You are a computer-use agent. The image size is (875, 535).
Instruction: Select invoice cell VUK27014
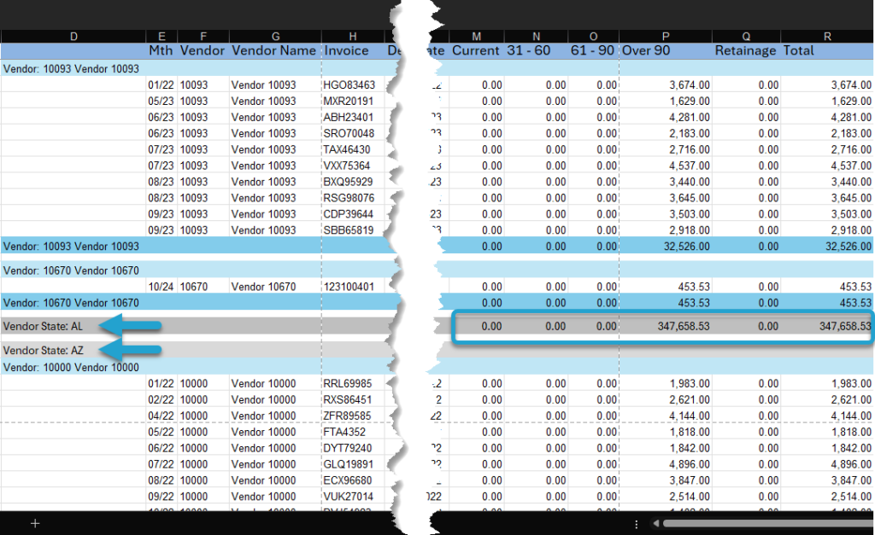coord(353,497)
